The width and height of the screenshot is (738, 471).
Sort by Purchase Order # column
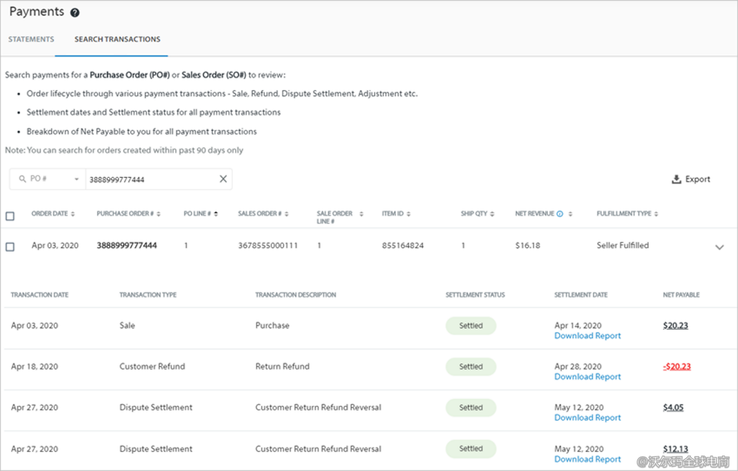159,214
